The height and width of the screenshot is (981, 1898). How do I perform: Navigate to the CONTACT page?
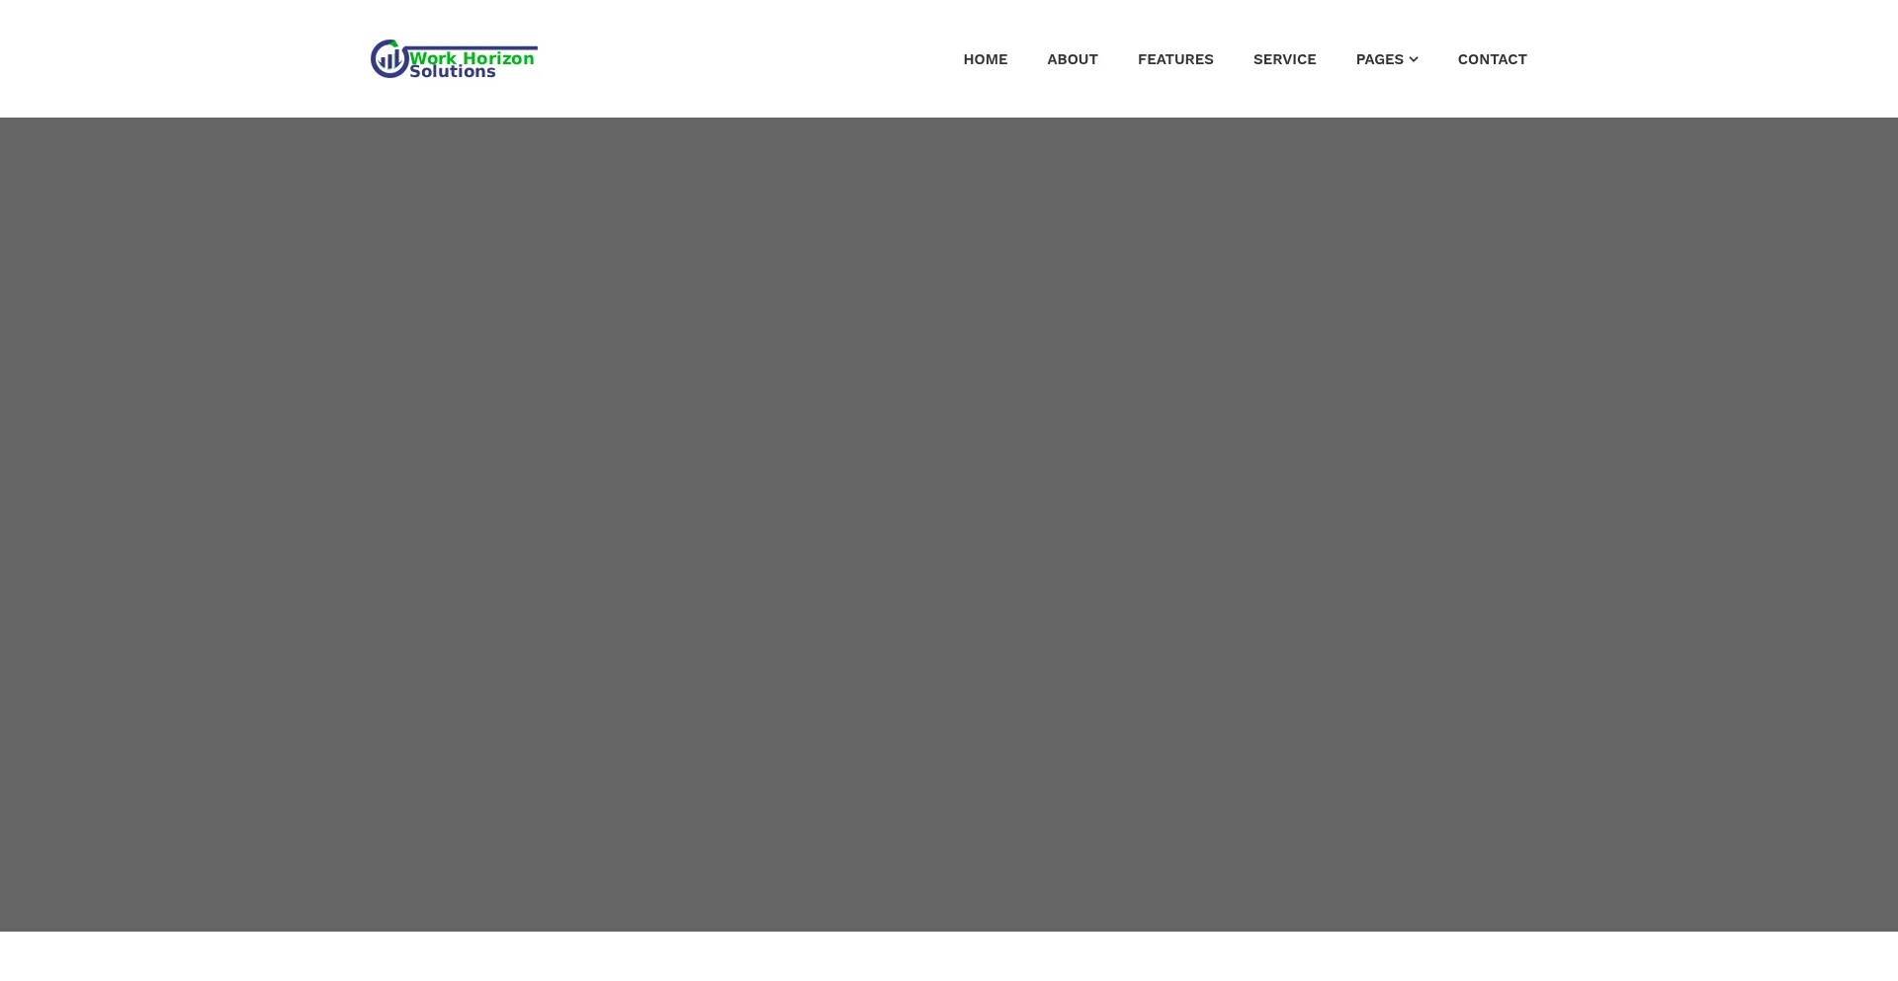pos(1492,59)
